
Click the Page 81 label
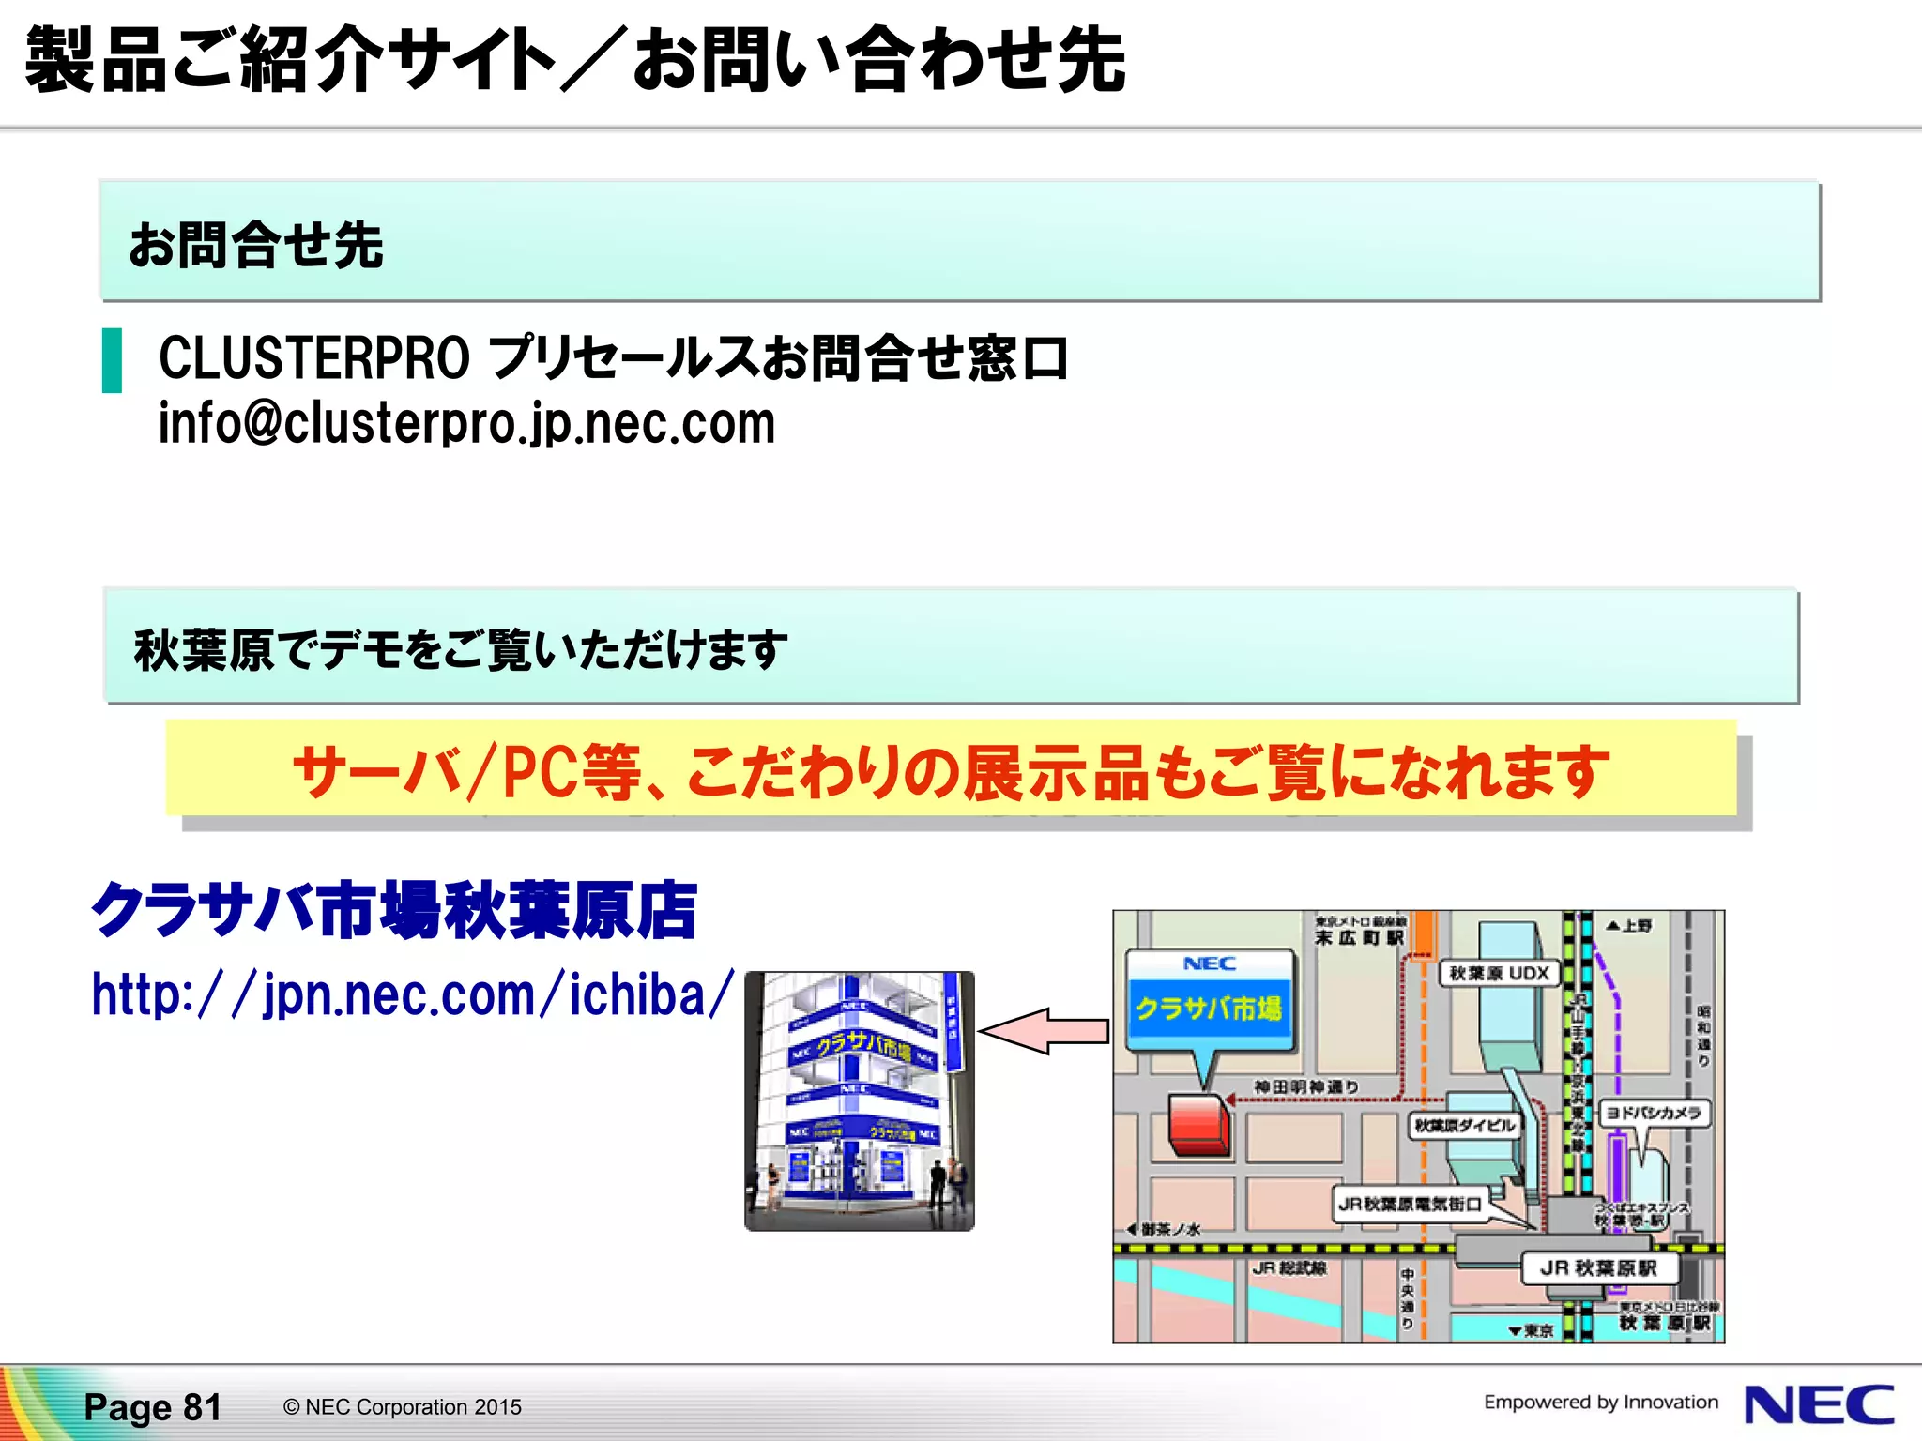[153, 1407]
